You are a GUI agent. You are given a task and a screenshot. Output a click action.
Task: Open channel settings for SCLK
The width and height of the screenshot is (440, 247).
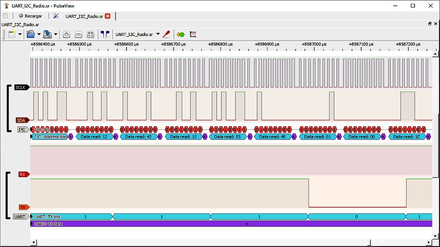(x=21, y=87)
